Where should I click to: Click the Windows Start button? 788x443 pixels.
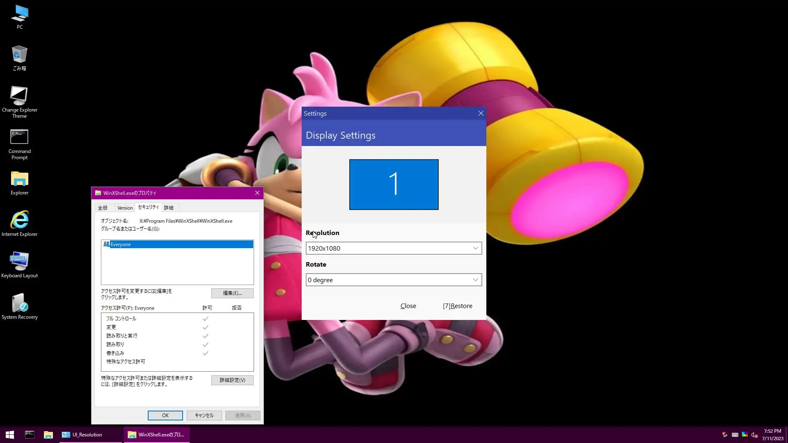10,434
